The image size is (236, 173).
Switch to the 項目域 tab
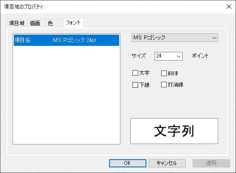pyautogui.click(x=17, y=23)
